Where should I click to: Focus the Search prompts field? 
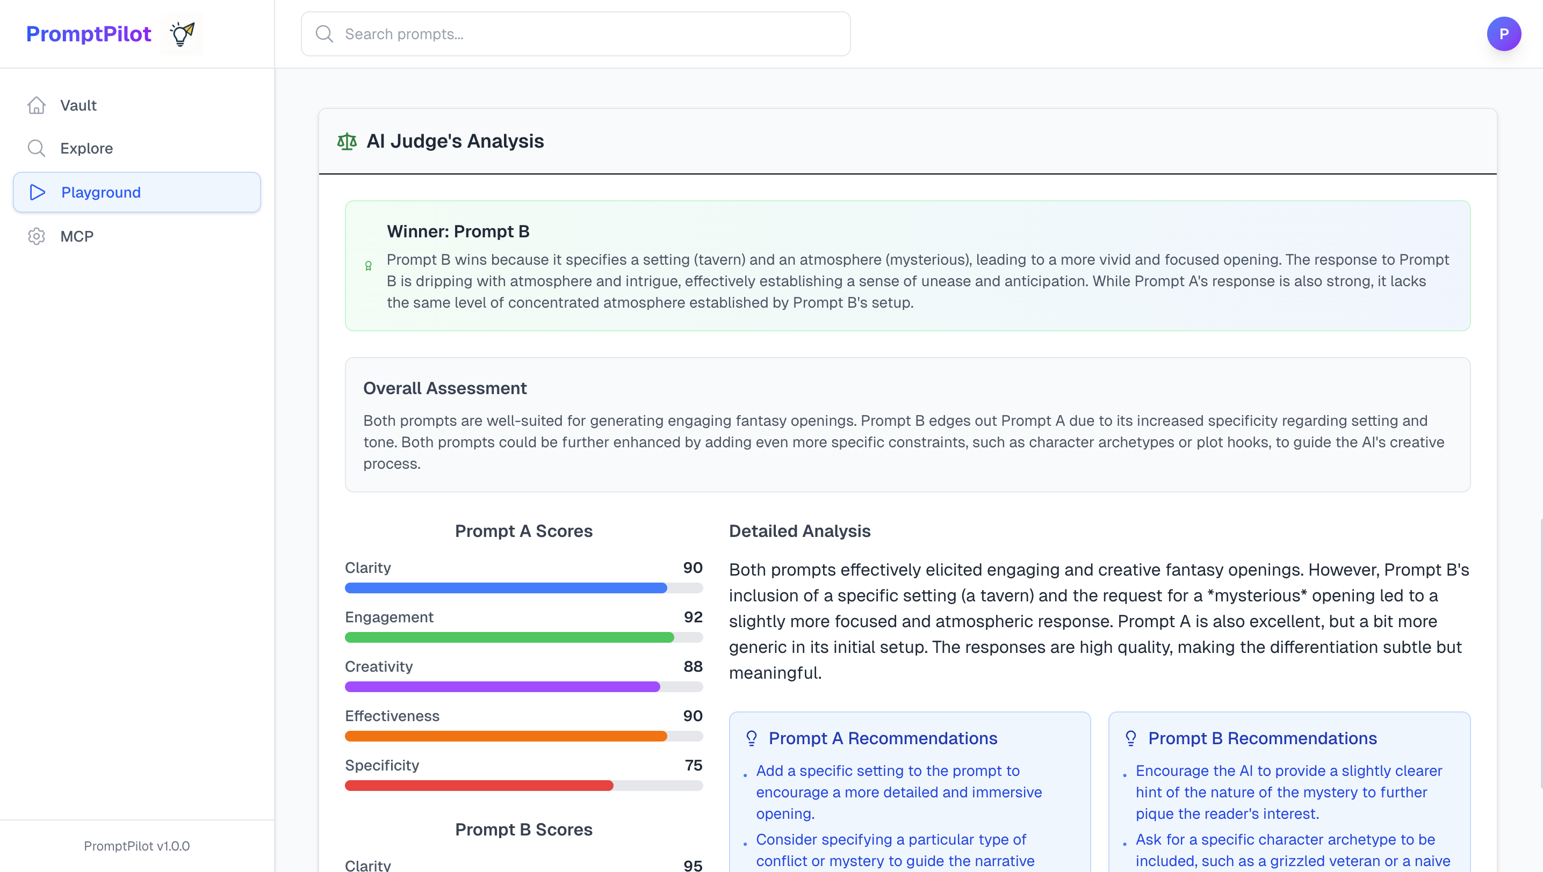575,34
